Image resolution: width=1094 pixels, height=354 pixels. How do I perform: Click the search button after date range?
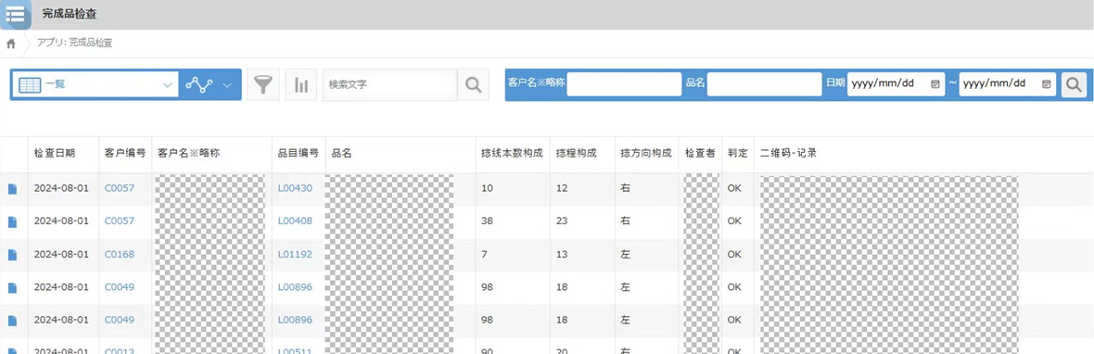pos(1075,84)
